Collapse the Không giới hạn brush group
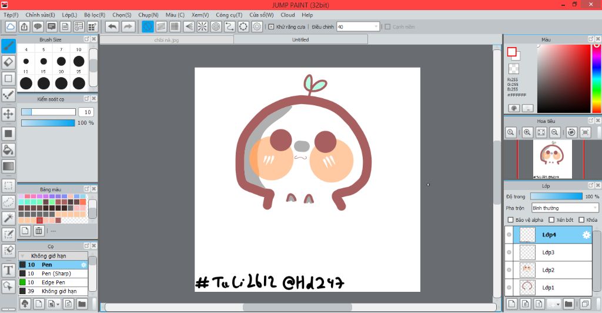This screenshot has width=602, height=313. pyautogui.click(x=22, y=256)
